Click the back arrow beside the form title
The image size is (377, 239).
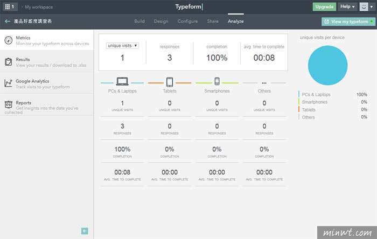tap(8, 22)
